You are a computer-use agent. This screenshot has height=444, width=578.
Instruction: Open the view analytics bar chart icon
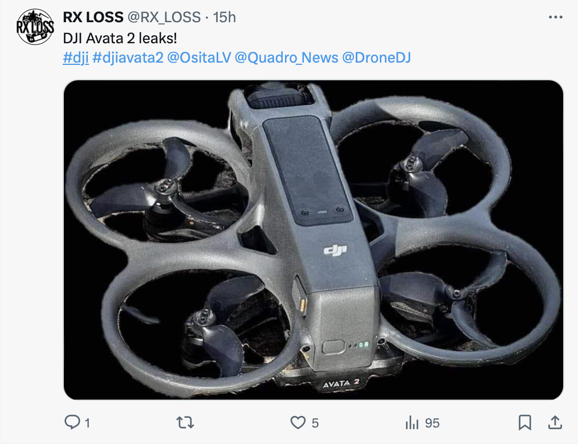[412, 422]
